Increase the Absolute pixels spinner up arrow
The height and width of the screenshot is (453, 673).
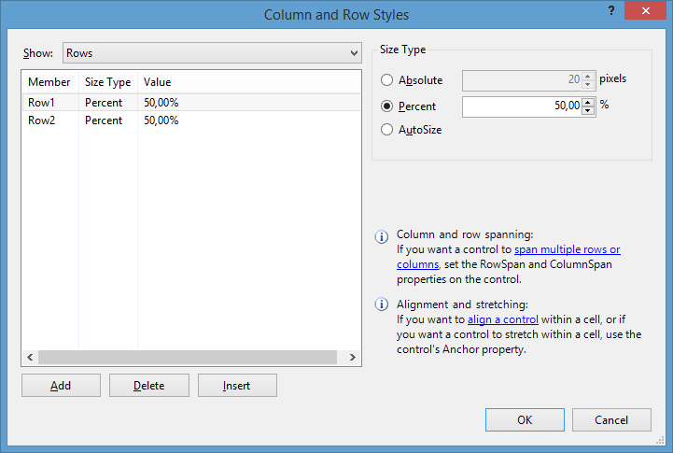tap(588, 76)
